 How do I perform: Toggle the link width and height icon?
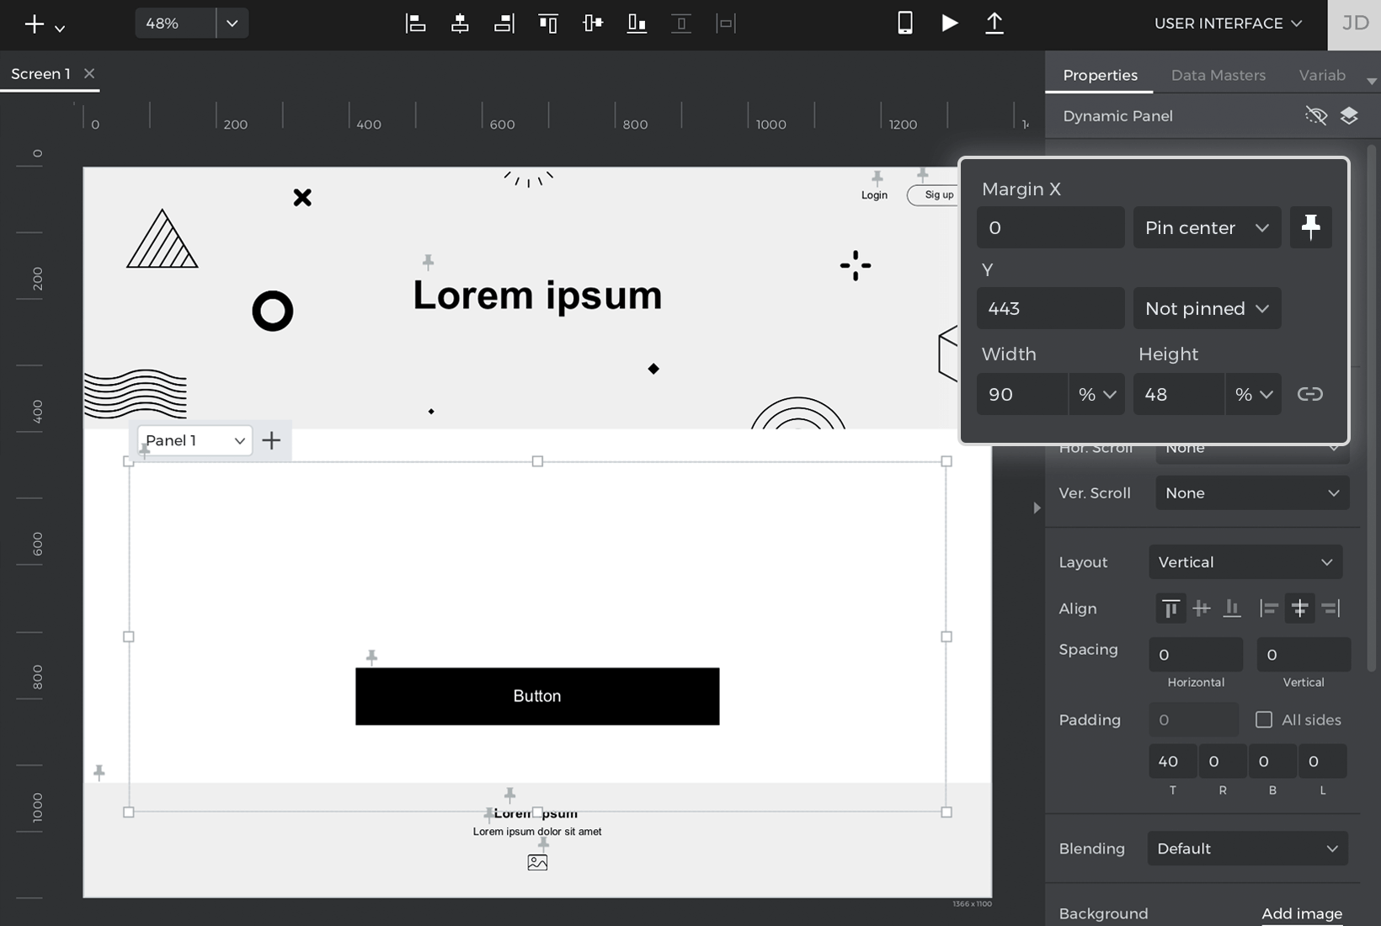click(1310, 394)
